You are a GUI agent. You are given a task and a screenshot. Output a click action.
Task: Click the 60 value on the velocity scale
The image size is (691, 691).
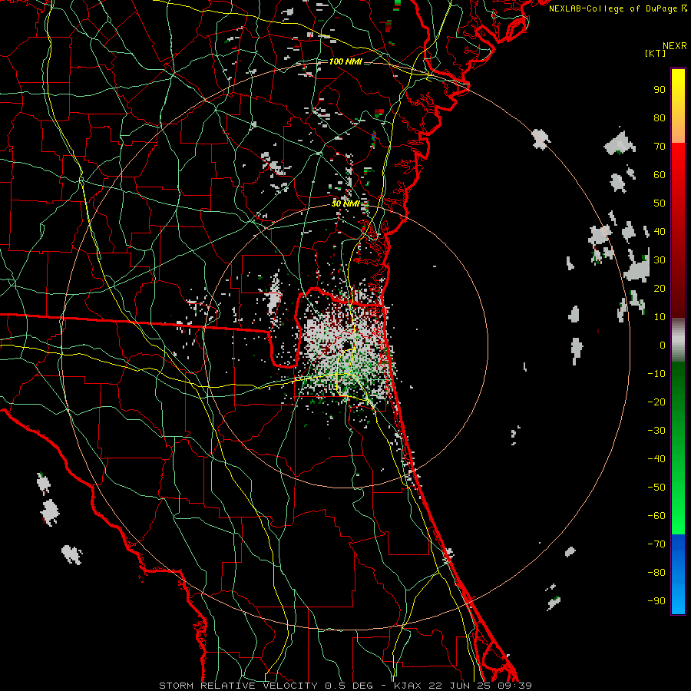click(660, 174)
